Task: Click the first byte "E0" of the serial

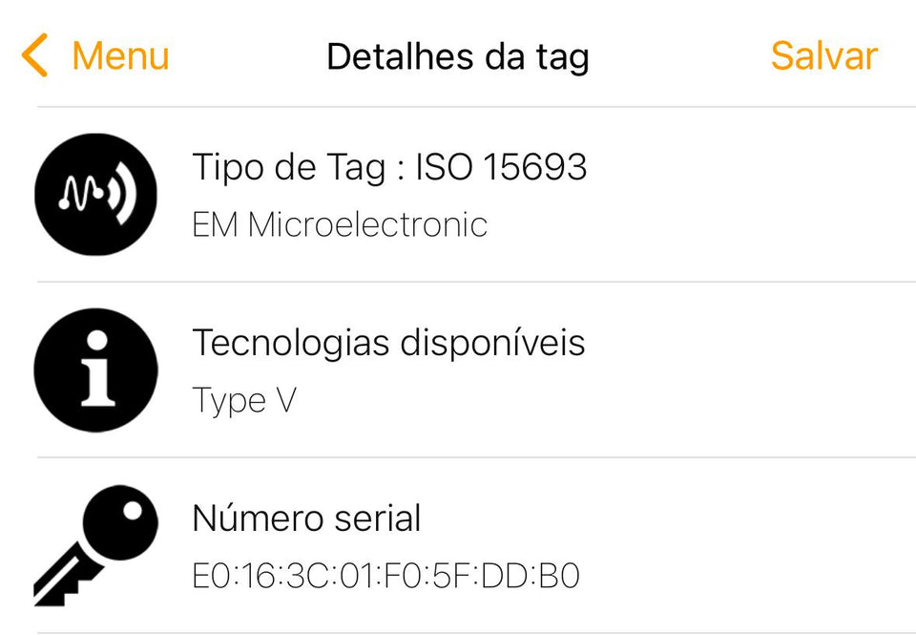Action: point(210,577)
